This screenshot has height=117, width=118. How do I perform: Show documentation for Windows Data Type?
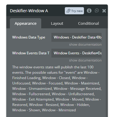point(85,44)
